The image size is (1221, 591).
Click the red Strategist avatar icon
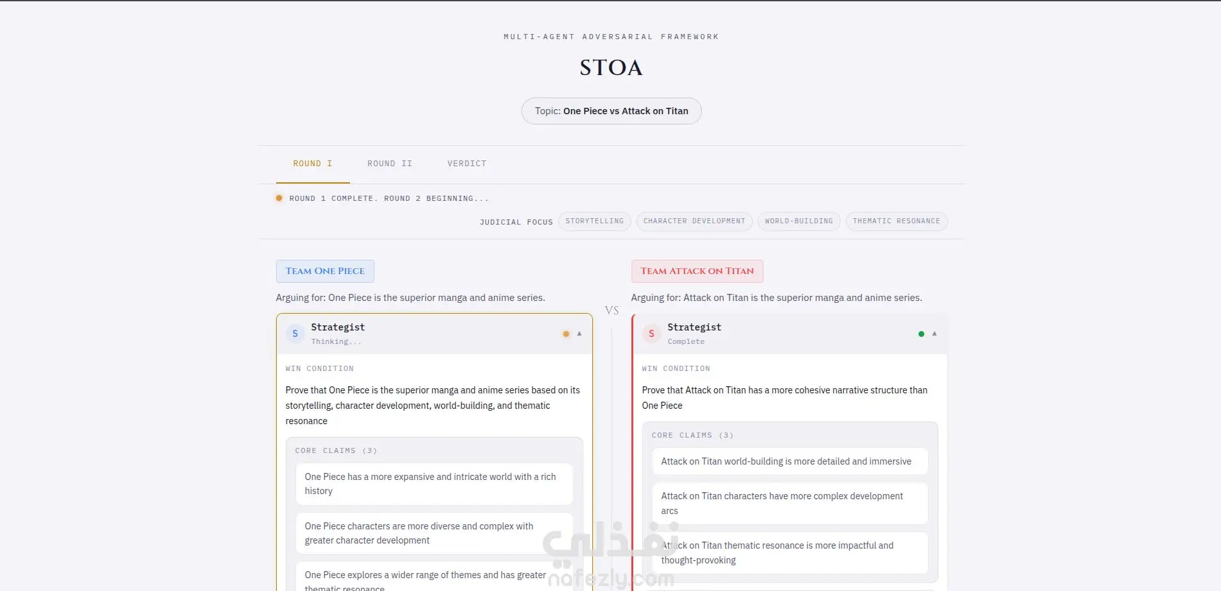pyautogui.click(x=651, y=334)
